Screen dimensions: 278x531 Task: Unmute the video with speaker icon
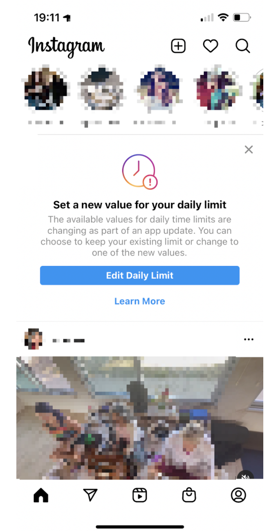coord(246,477)
